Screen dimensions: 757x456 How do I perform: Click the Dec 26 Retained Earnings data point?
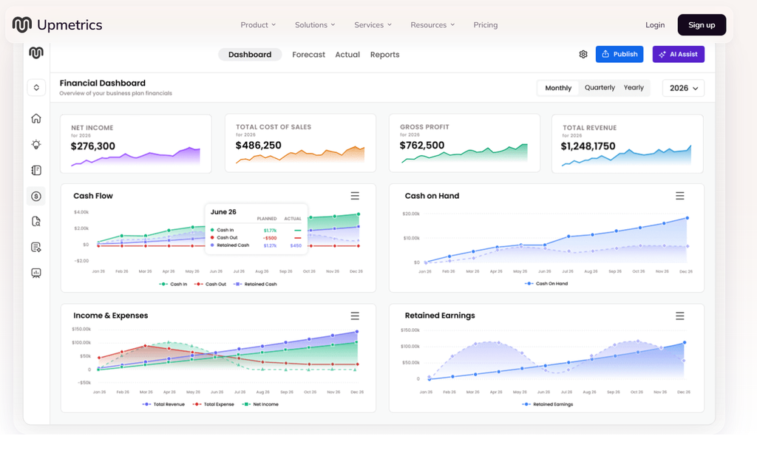684,343
